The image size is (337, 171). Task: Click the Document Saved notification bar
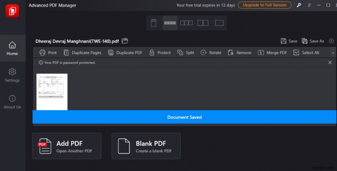(184, 117)
